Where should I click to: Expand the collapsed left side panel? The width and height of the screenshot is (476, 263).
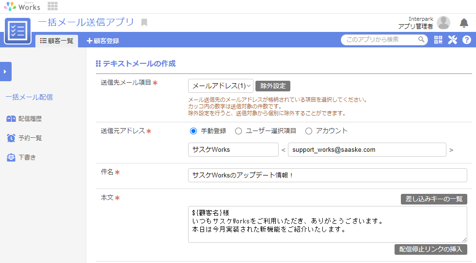point(6,72)
